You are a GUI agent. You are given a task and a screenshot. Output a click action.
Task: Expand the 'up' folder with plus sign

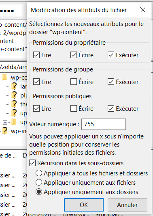5,122
